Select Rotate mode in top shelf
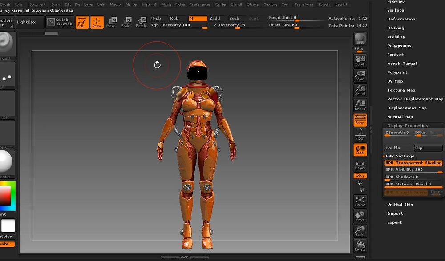445x261 pixels. (142, 22)
